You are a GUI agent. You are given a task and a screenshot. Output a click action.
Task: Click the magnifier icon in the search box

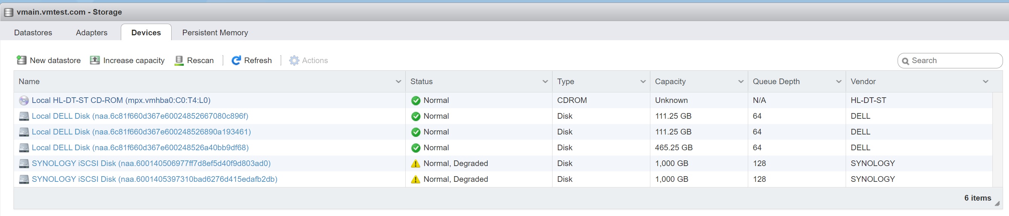(905, 61)
